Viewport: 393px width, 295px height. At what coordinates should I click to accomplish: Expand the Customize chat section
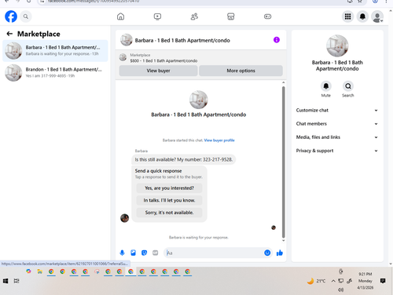coord(337,110)
